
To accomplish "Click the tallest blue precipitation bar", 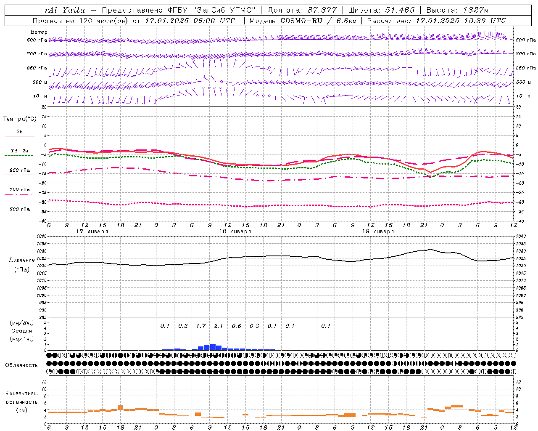I will pyautogui.click(x=213, y=347).
